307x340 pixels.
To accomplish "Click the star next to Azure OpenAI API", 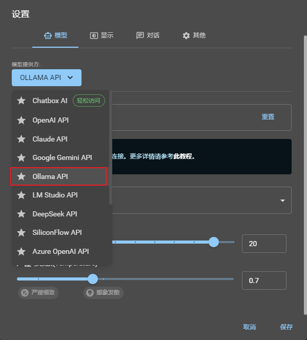I will [21, 251].
